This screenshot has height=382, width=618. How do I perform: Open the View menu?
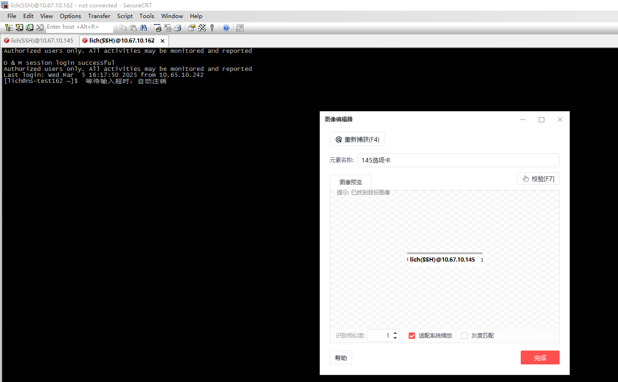click(x=46, y=16)
